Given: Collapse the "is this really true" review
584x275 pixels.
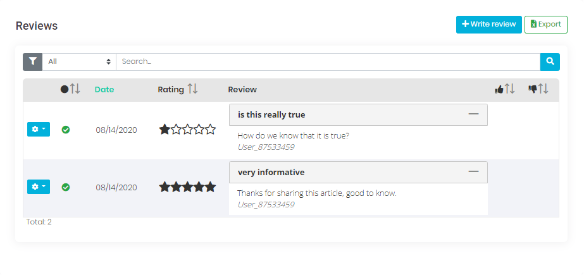Looking at the screenshot, I should point(473,114).
